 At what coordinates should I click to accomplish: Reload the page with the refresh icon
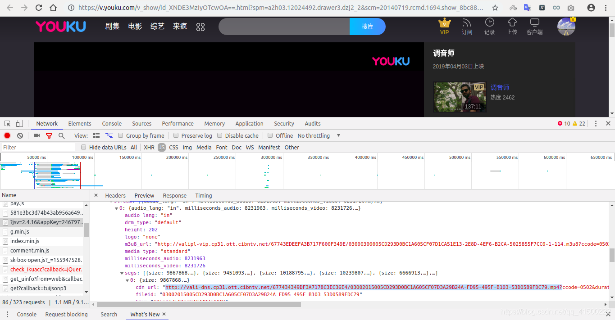[x=39, y=8]
